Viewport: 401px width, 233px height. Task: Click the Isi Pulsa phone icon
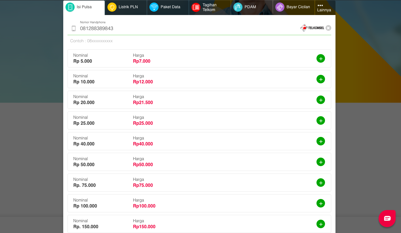(x=70, y=7)
